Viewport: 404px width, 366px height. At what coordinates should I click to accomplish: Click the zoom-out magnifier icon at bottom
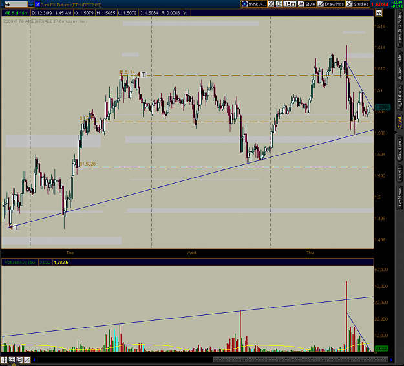19,360
